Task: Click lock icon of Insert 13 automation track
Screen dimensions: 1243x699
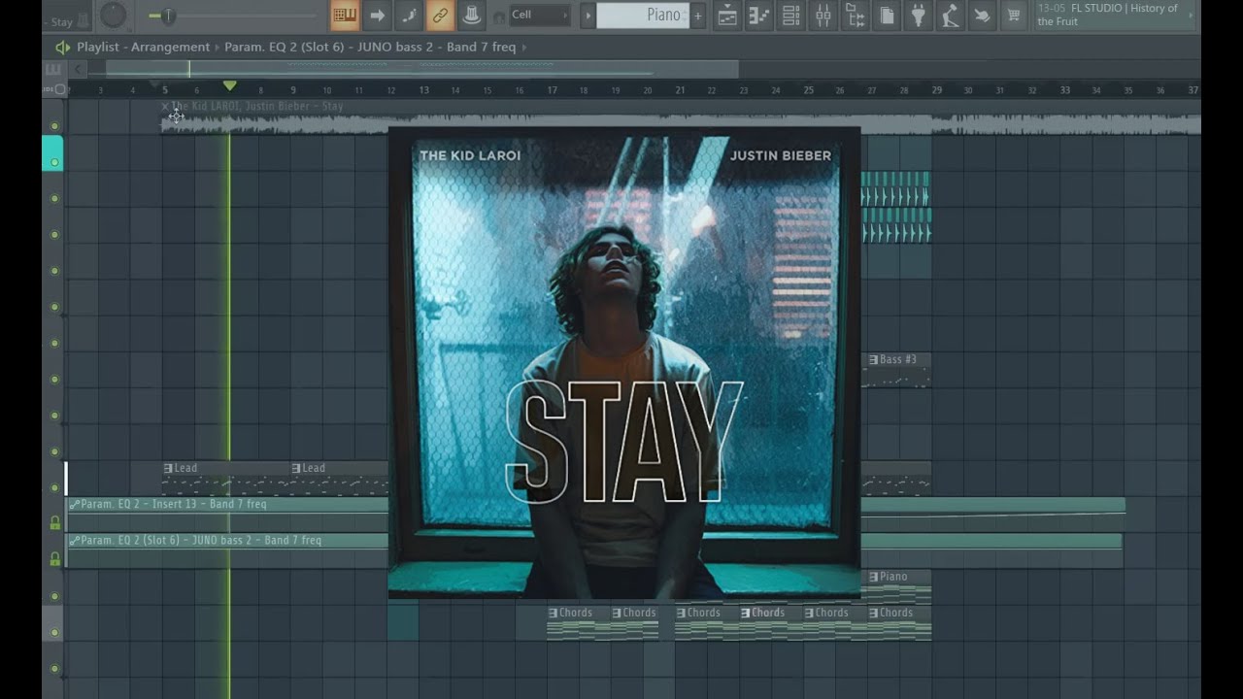Action: coord(55,522)
